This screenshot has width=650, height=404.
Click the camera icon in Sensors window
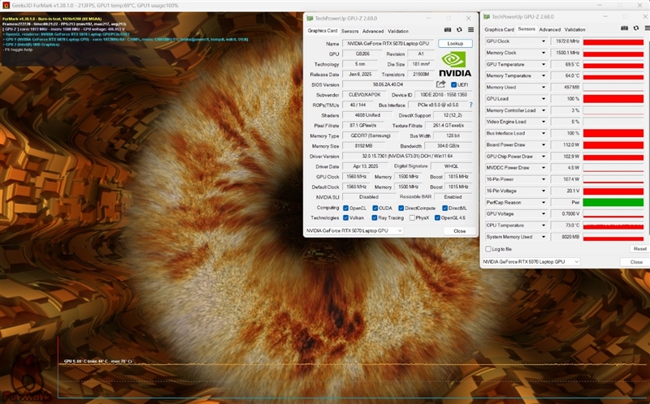click(626, 29)
